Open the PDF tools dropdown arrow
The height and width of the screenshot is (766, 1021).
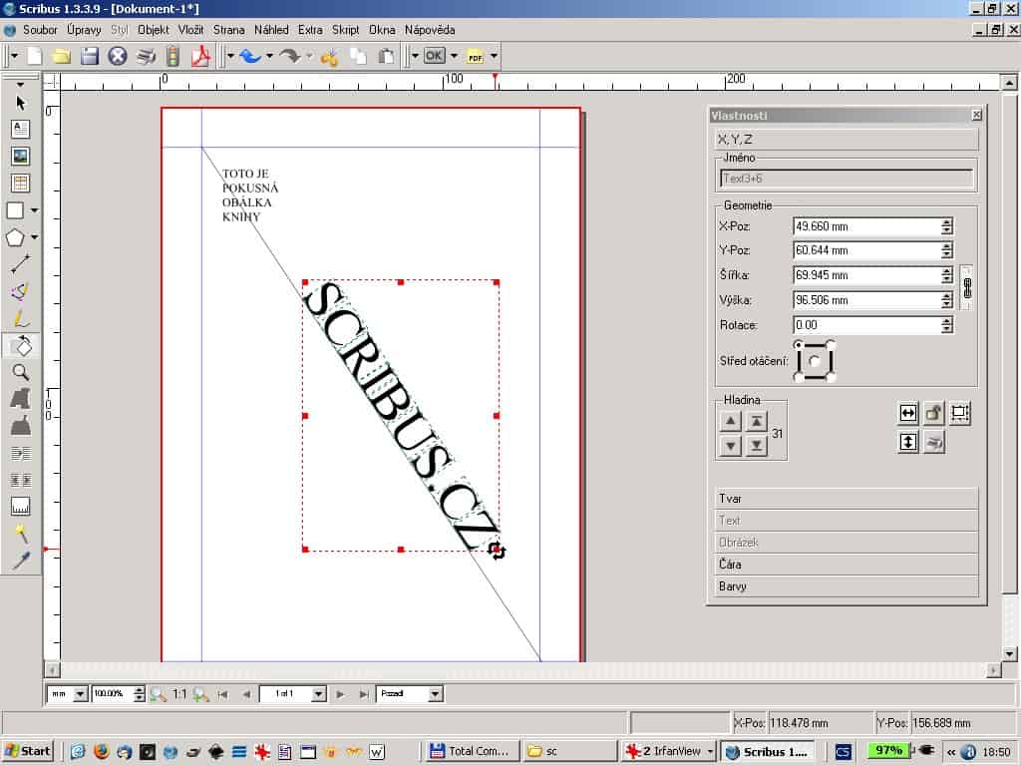pyautogui.click(x=494, y=56)
